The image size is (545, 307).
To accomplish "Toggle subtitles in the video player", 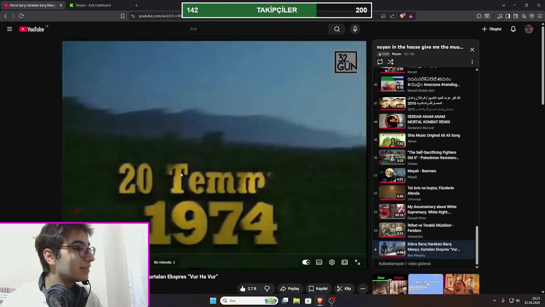I will (319, 262).
